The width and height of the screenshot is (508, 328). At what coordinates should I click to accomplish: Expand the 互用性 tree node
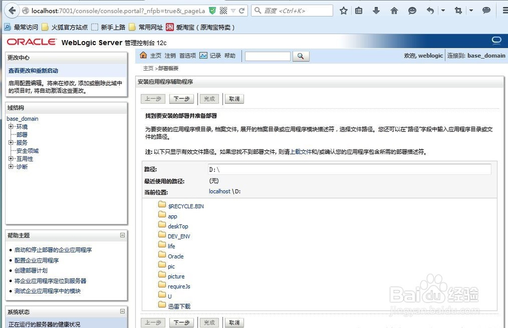coord(11,158)
